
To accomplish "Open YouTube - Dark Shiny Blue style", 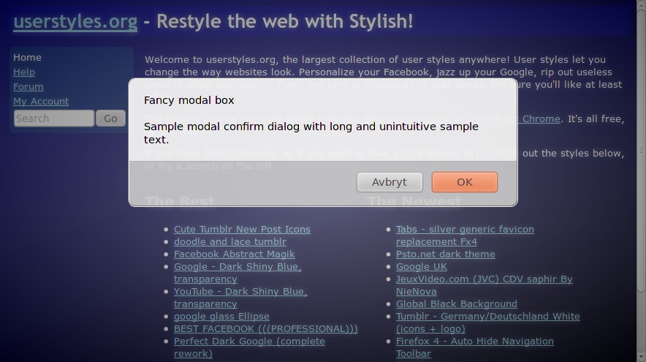I will click(240, 297).
